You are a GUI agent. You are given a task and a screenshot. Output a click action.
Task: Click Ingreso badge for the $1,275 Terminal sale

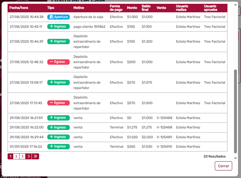click(58, 128)
